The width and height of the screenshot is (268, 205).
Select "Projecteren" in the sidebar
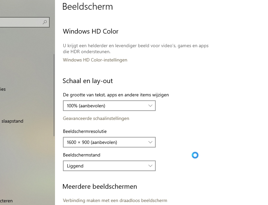coord(7,201)
